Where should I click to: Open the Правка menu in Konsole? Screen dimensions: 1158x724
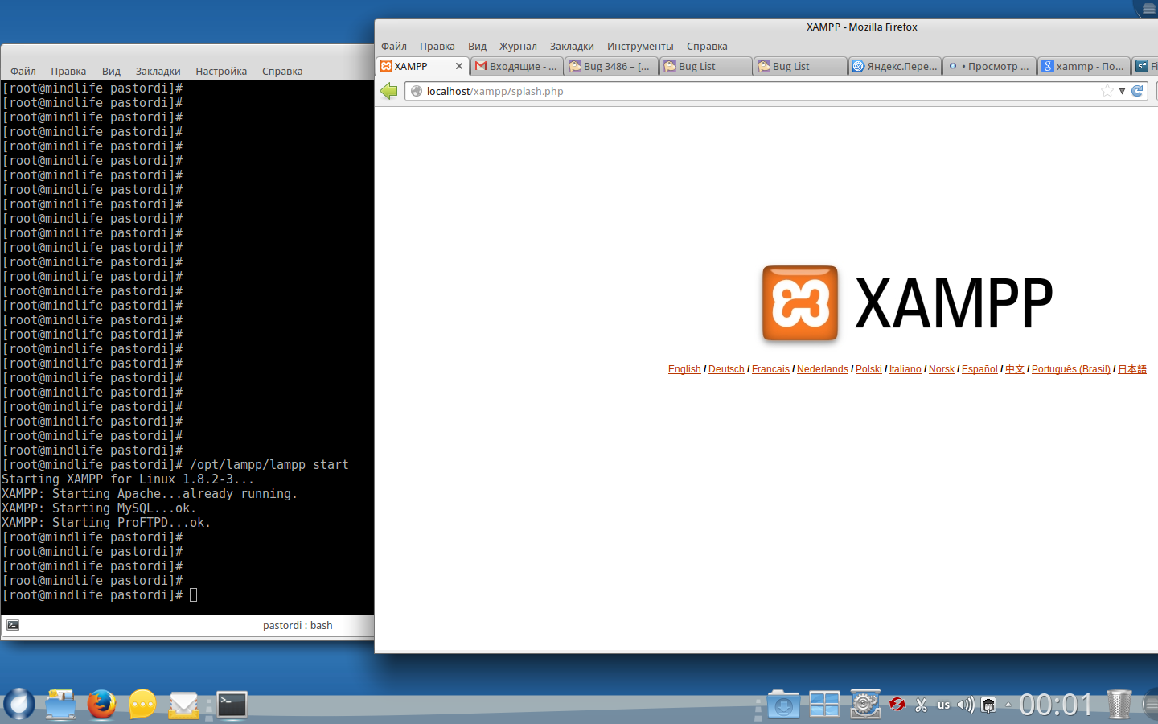pyautogui.click(x=68, y=71)
